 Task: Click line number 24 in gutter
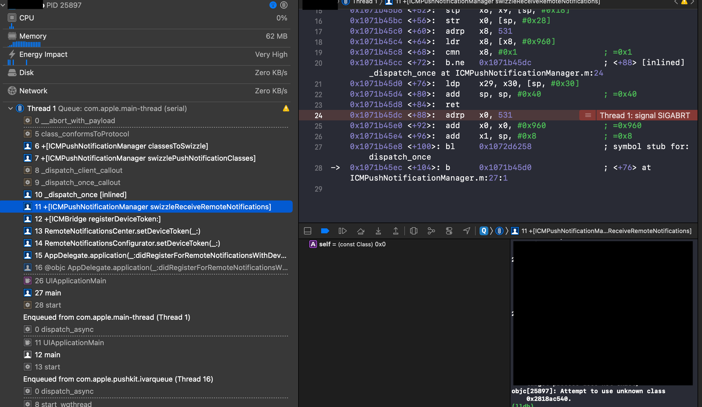[x=318, y=115]
